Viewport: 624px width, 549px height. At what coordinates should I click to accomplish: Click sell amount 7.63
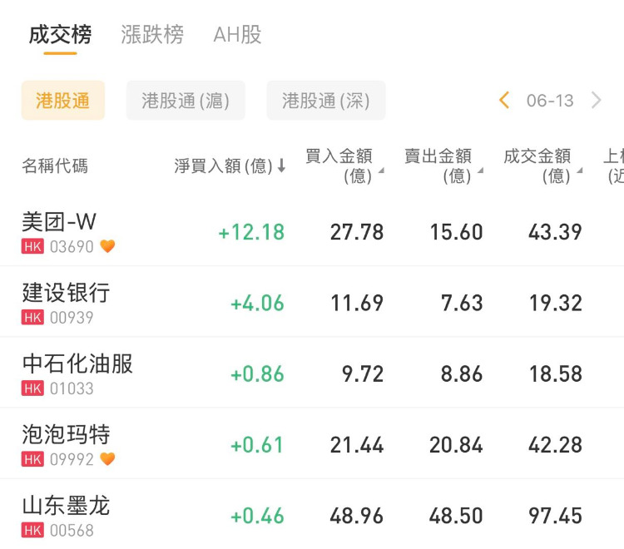coord(462,303)
